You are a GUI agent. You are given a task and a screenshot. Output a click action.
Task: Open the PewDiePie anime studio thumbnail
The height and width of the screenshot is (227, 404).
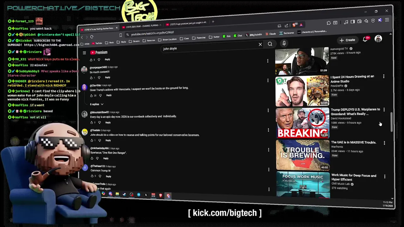pyautogui.click(x=302, y=91)
